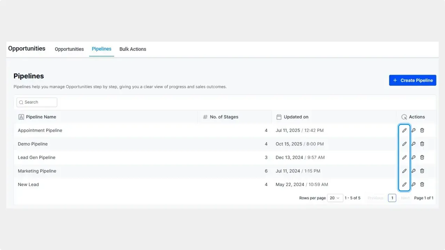Screen dimensions: 445x250
Task: Click the key icon for Demo Pipeline
Action: (413, 144)
